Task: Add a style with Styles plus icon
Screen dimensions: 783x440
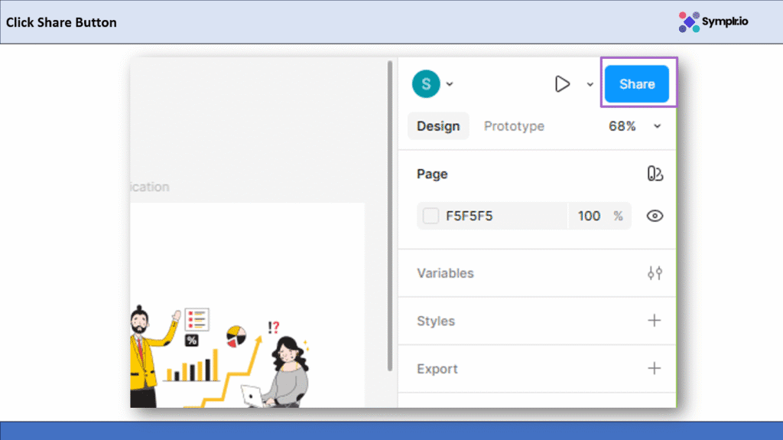Action: (655, 321)
